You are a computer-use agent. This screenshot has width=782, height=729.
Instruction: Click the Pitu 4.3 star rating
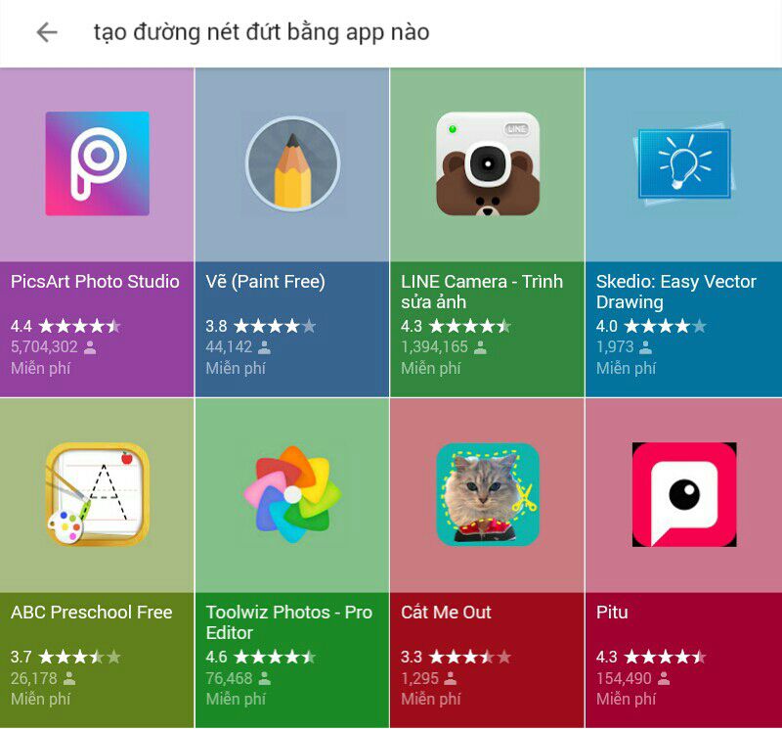651,657
